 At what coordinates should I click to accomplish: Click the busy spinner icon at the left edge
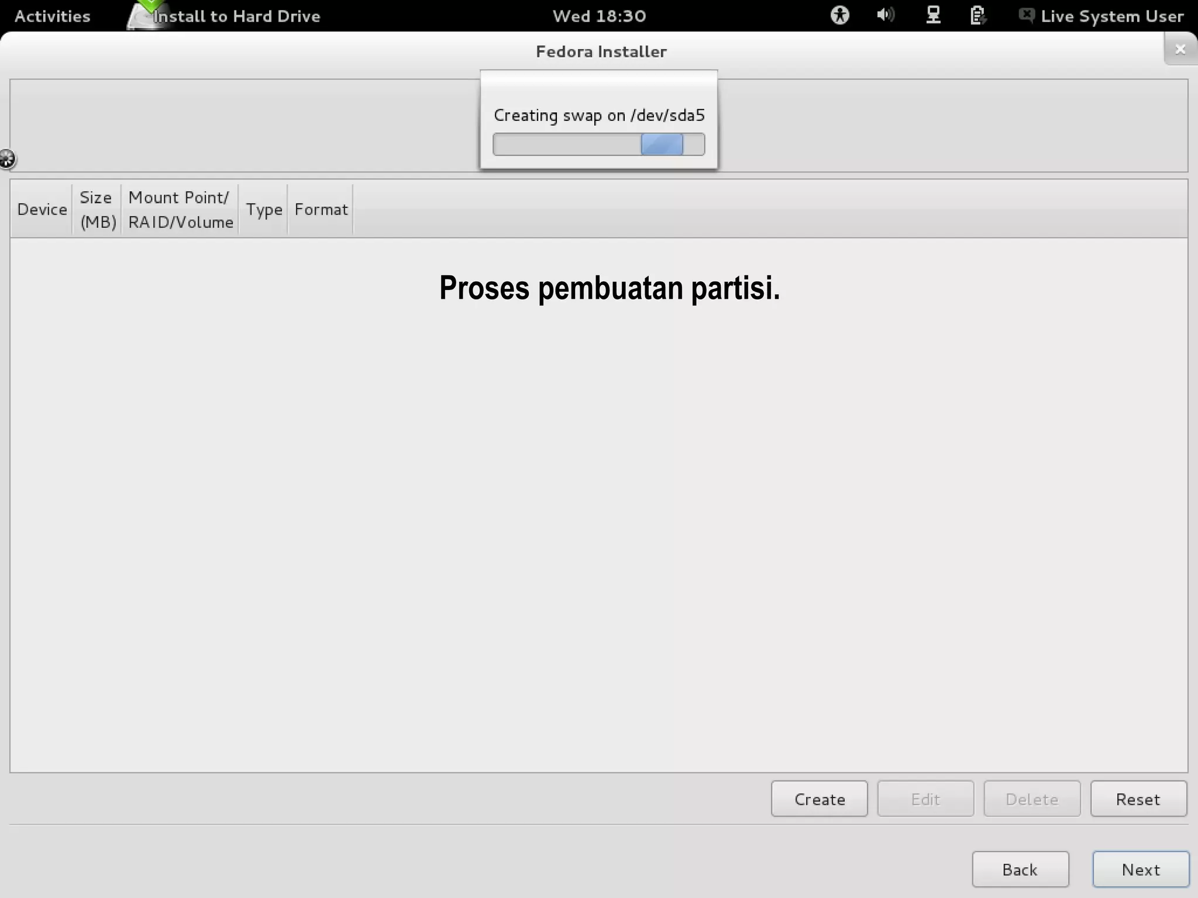pyautogui.click(x=7, y=159)
